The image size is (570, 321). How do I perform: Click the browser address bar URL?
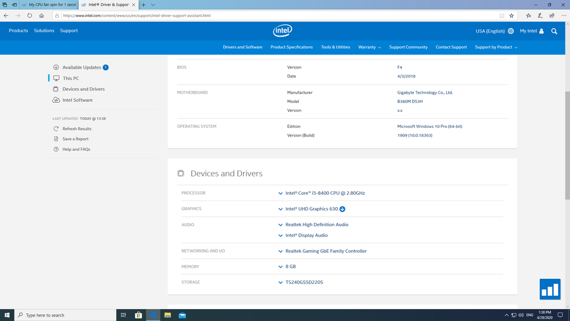point(137,15)
